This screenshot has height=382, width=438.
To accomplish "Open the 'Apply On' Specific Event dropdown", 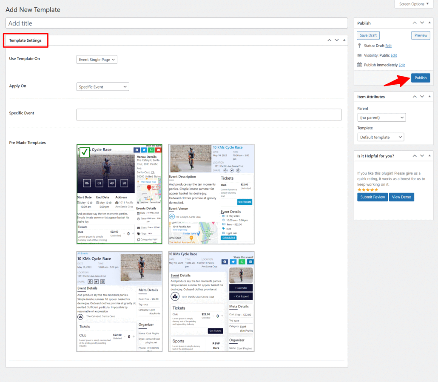I will [103, 87].
